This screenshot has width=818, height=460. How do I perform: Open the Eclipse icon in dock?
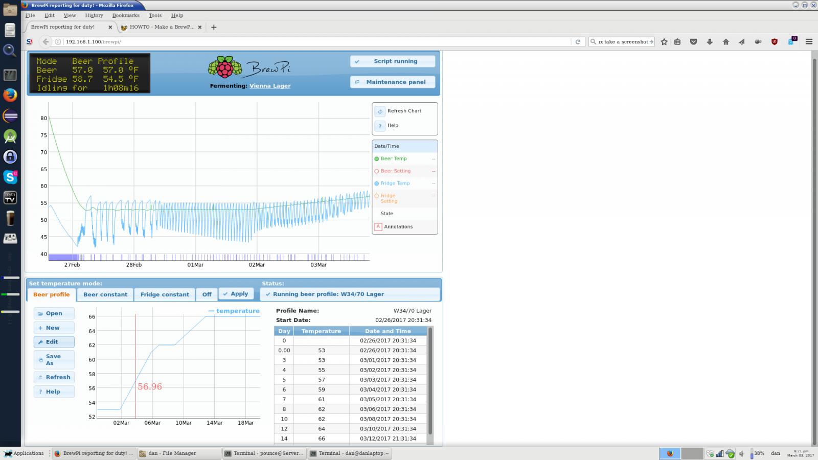tap(10, 116)
